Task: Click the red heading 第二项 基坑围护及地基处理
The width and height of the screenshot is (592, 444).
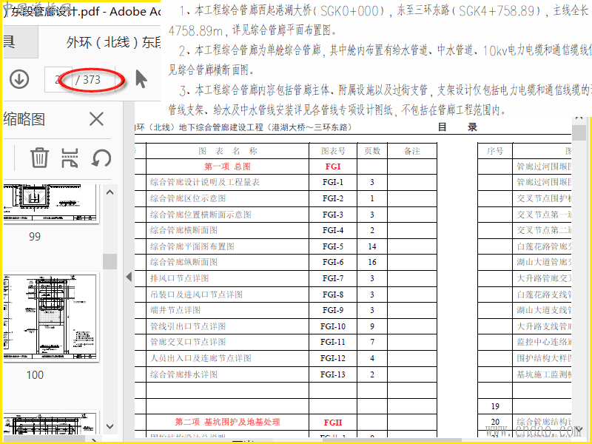Action: click(227, 422)
